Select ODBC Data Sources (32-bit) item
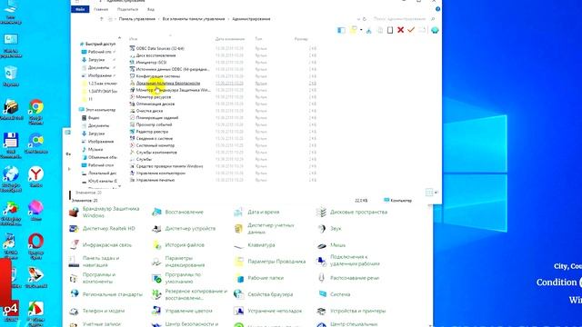 (160, 48)
